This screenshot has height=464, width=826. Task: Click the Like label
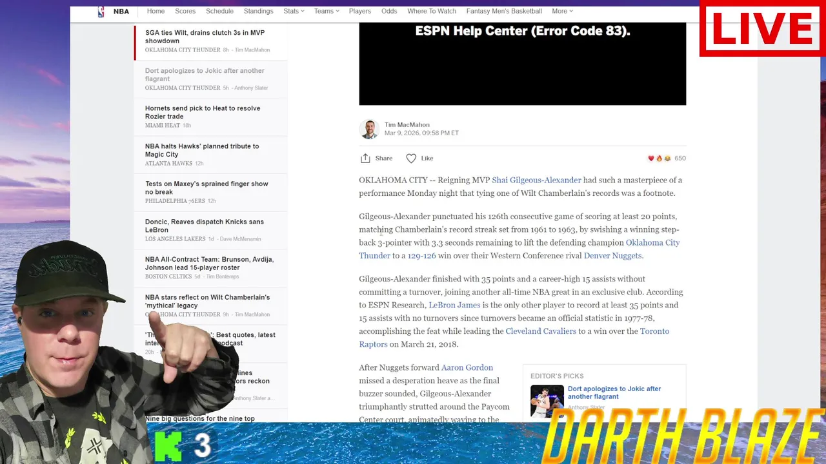427,158
